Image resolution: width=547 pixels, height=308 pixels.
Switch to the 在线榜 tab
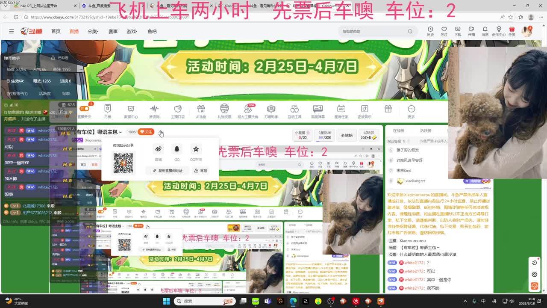pos(398,130)
